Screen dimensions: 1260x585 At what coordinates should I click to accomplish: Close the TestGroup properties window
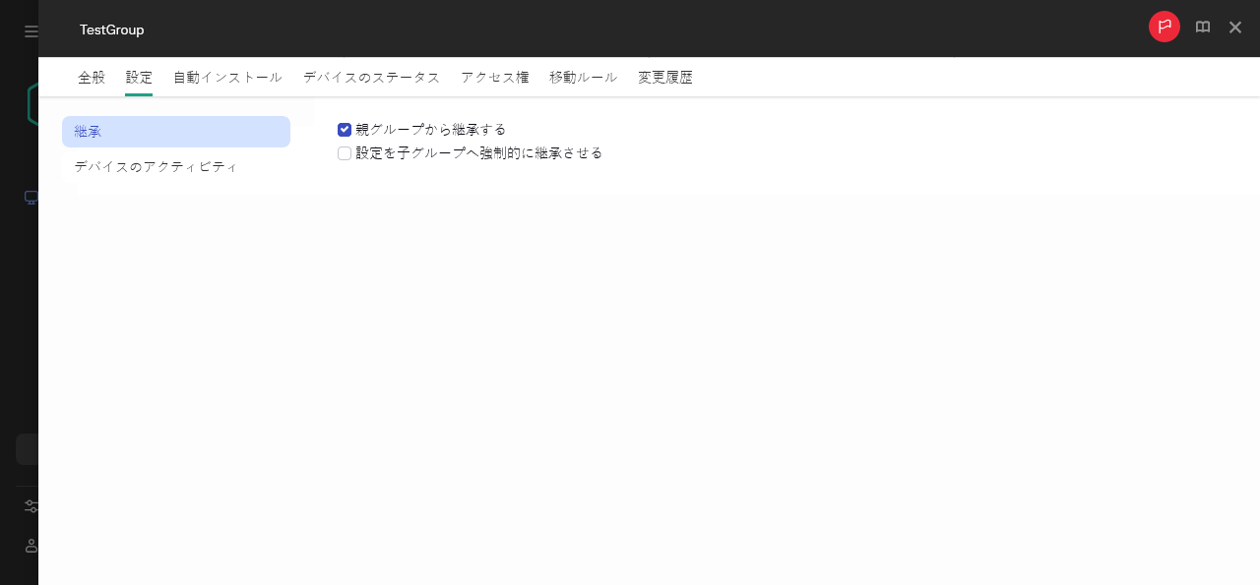1235,28
